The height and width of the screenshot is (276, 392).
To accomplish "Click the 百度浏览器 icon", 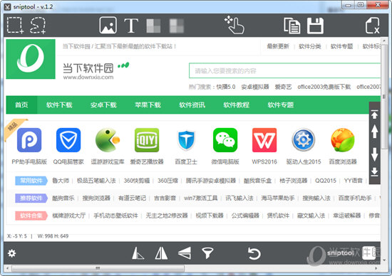I will [343, 140].
